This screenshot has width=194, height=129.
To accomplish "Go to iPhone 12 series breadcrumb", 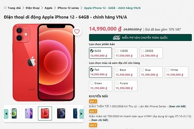I will pos(68,8).
